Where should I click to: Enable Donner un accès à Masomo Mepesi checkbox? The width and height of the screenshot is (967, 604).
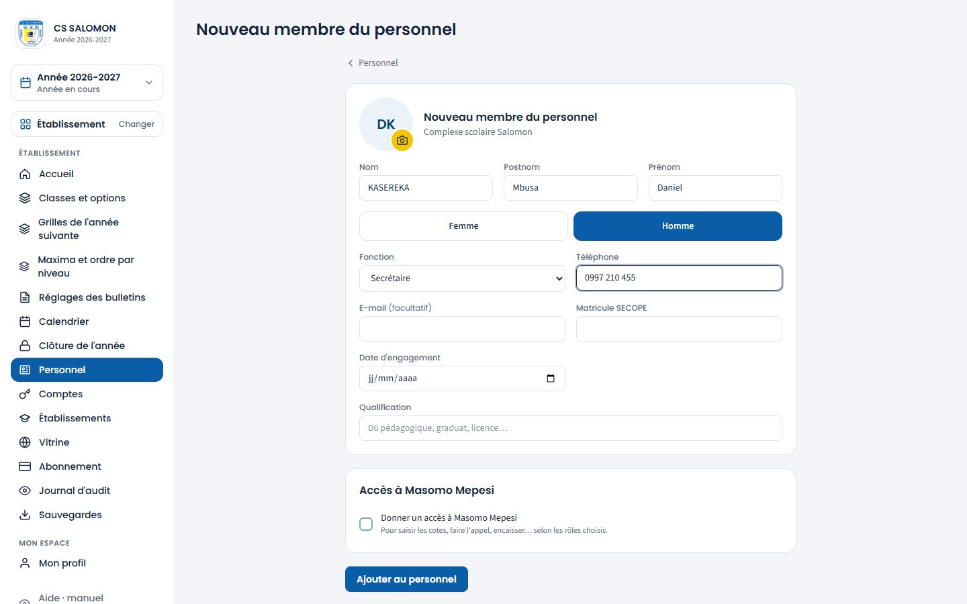366,524
